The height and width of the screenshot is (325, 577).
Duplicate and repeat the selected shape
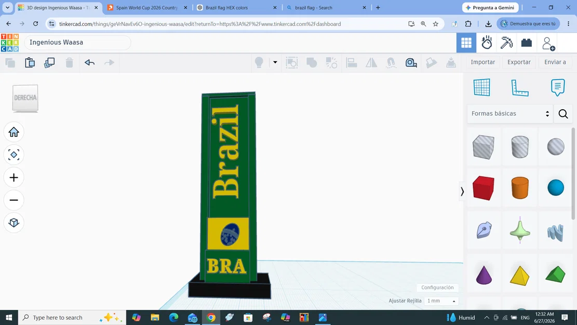tap(49, 62)
